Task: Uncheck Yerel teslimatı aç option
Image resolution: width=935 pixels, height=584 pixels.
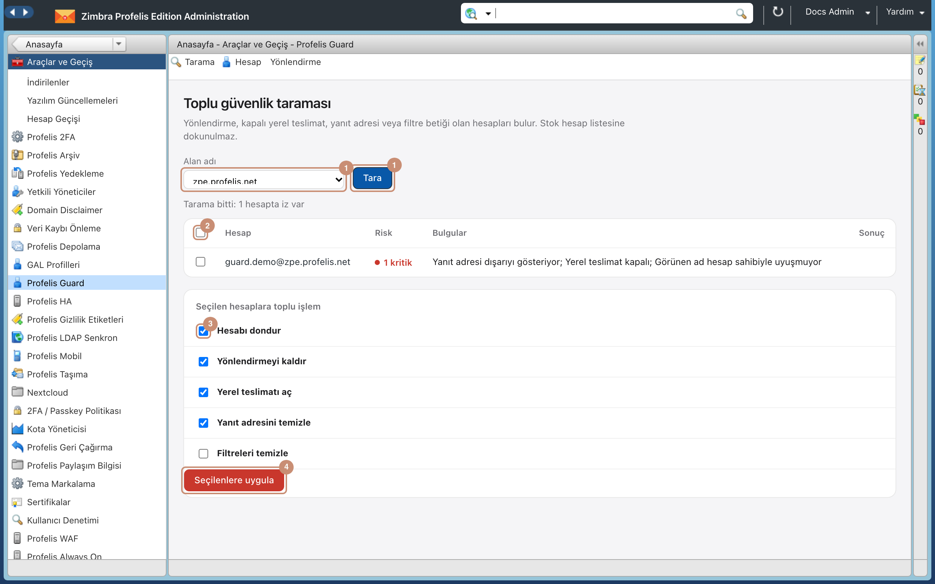Action: coord(203,392)
